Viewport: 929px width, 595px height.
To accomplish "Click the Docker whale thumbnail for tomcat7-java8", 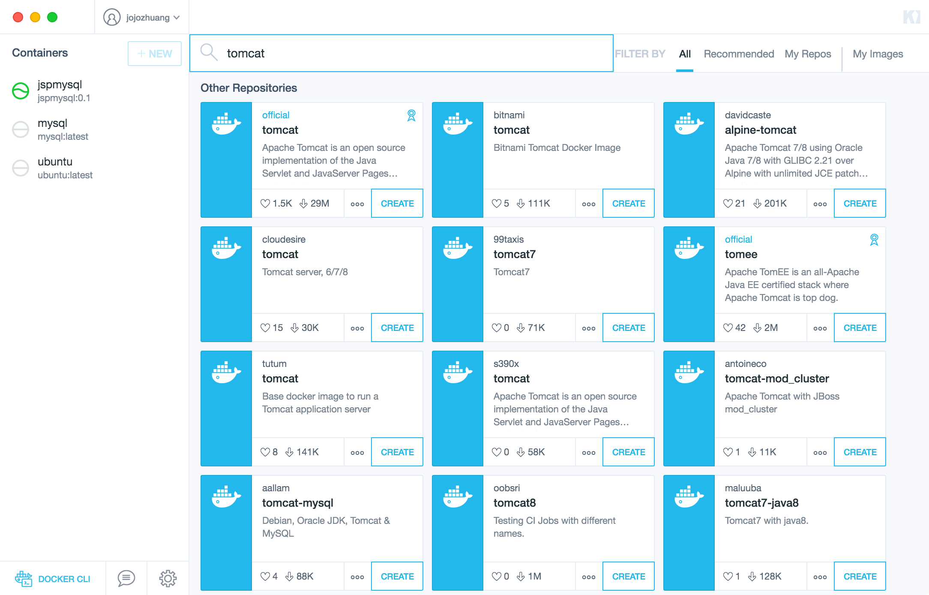I will click(x=689, y=532).
